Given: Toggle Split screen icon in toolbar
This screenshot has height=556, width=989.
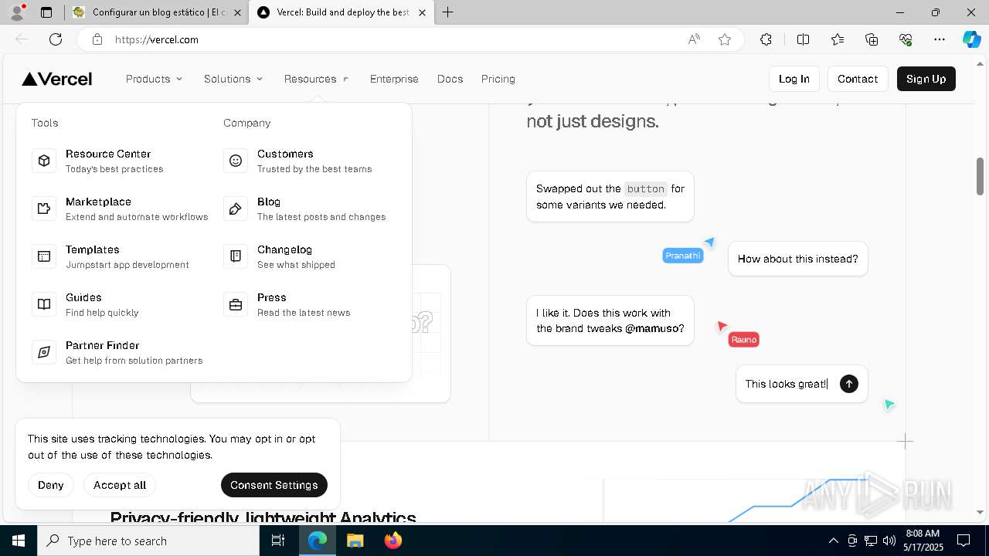Looking at the screenshot, I should 803,39.
